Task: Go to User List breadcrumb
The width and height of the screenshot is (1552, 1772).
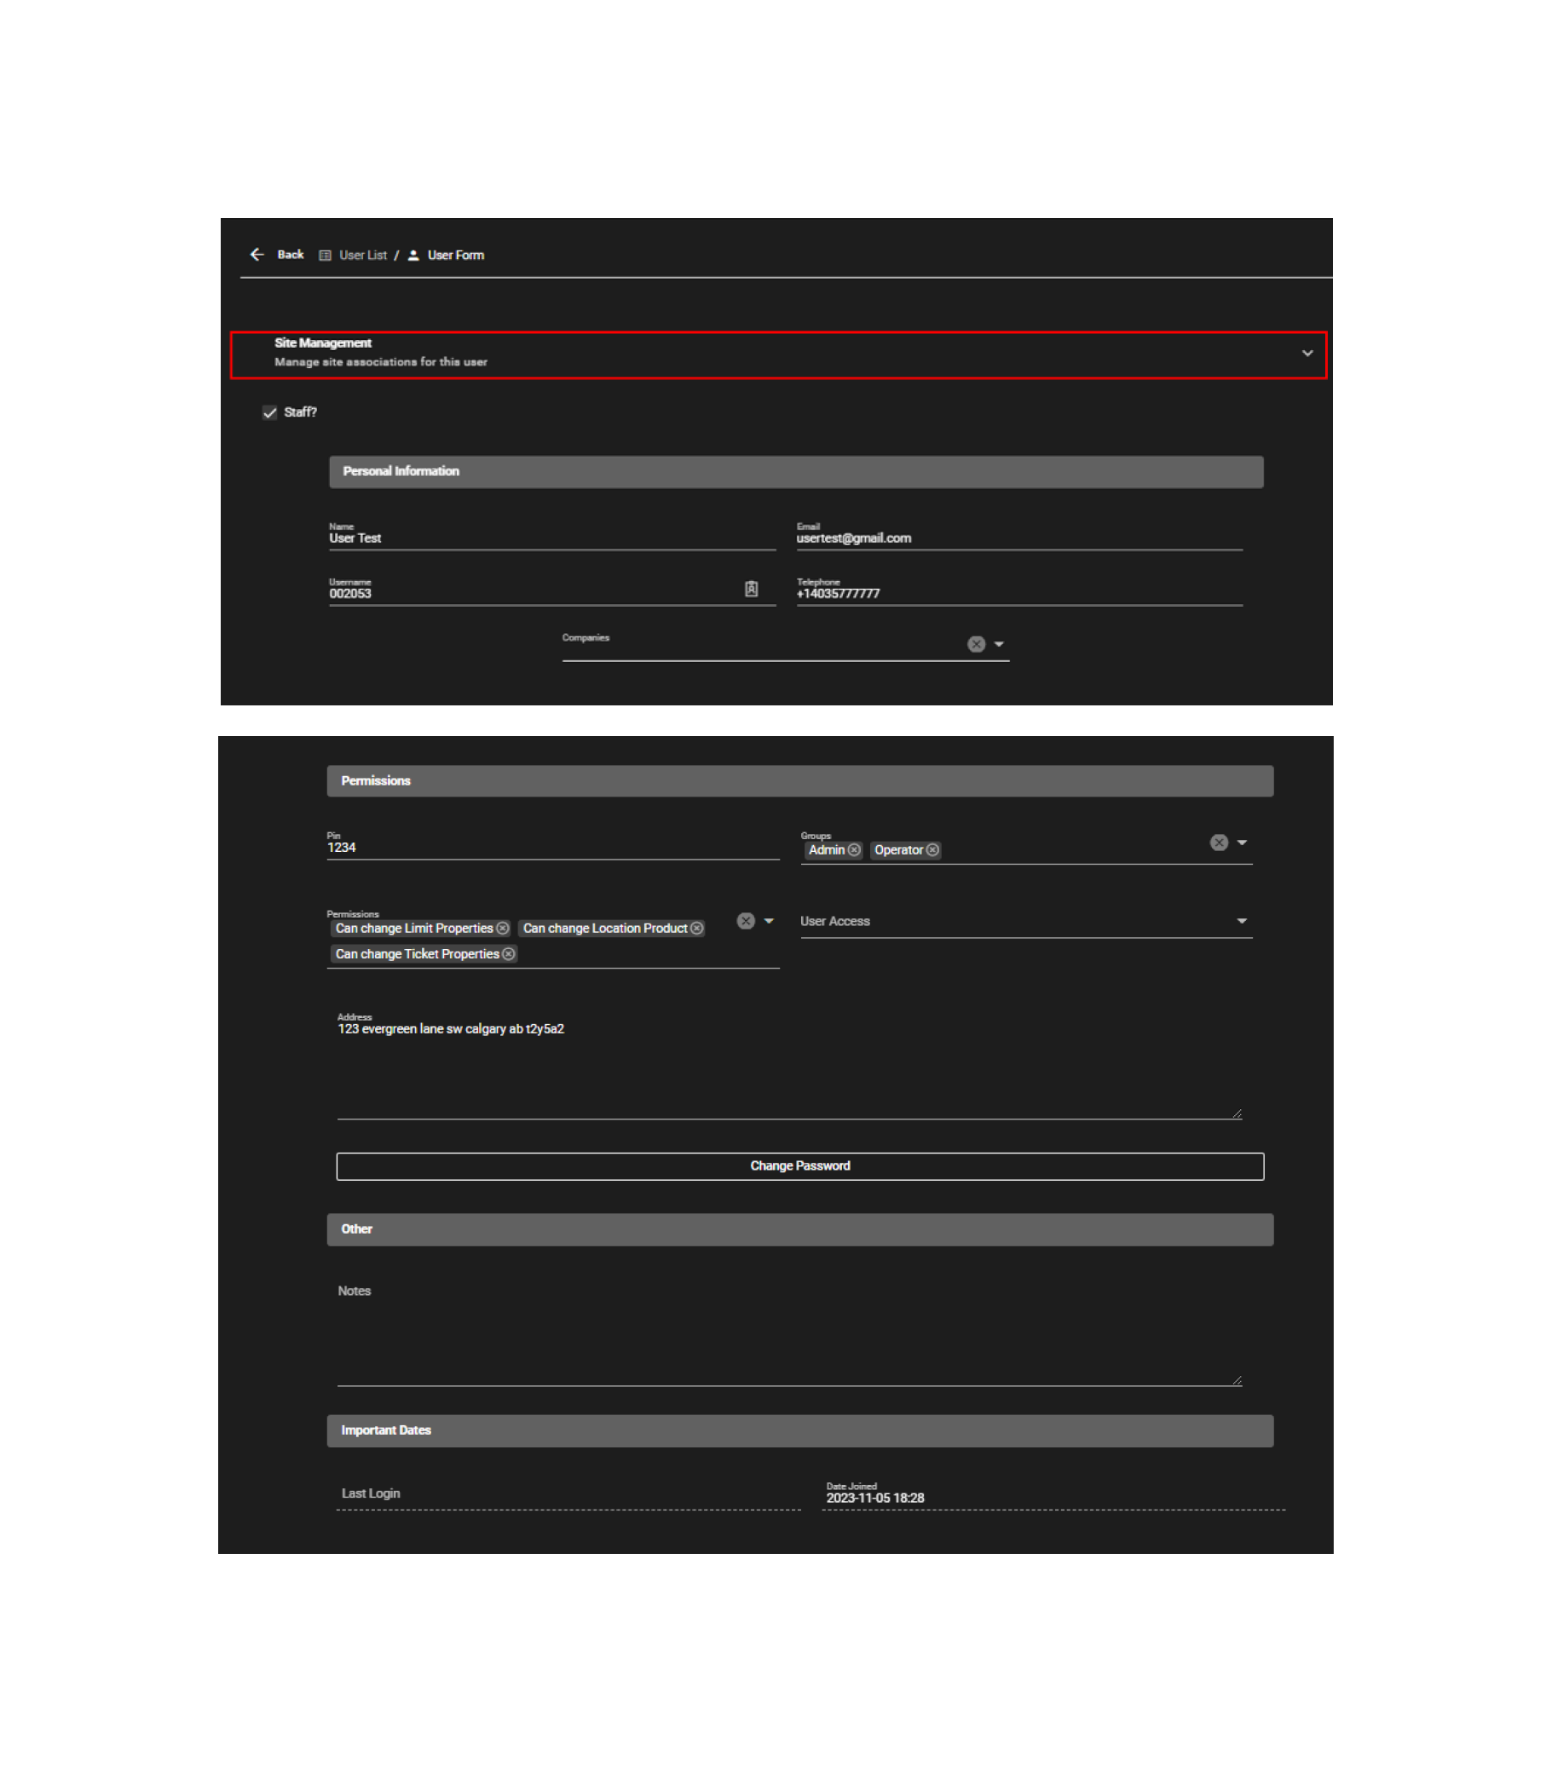Action: point(363,256)
